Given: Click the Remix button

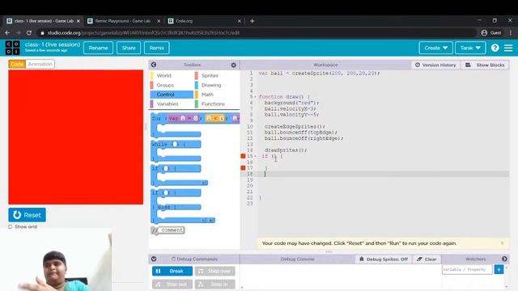Looking at the screenshot, I should point(156,48).
